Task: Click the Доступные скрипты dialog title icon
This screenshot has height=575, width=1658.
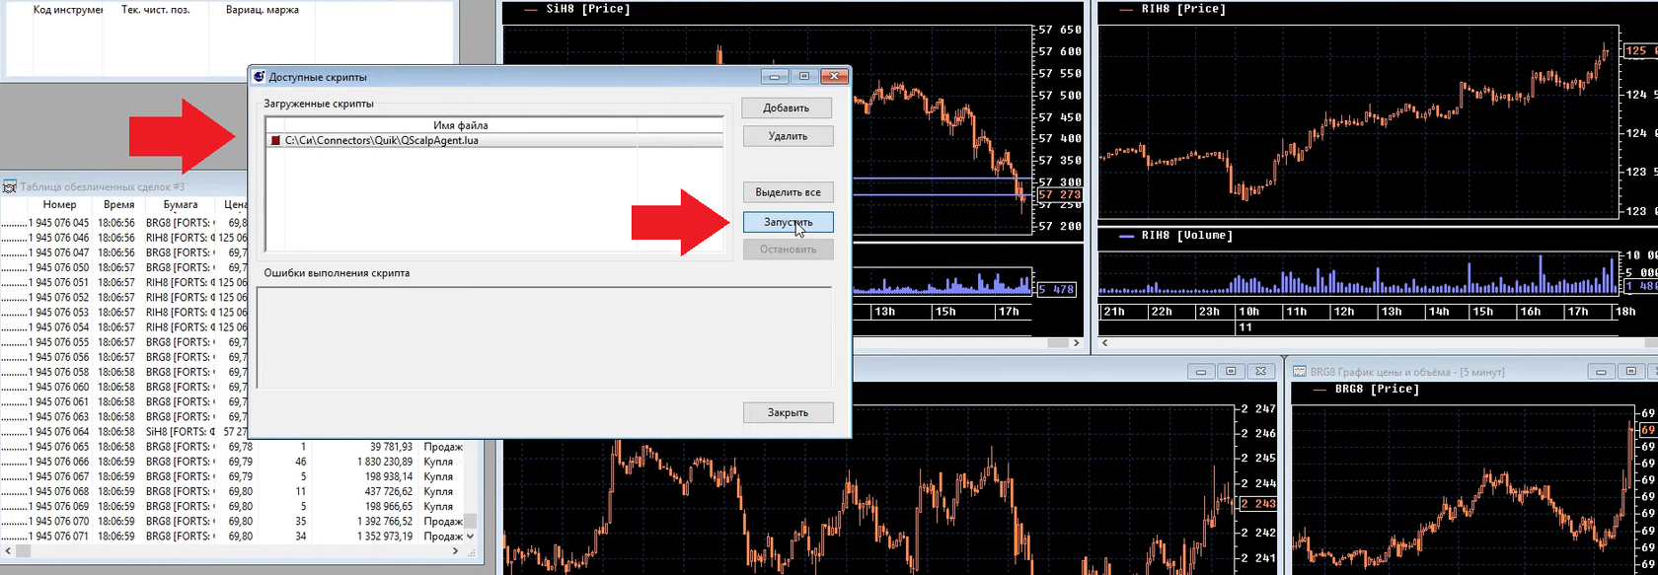Action: 260,76
